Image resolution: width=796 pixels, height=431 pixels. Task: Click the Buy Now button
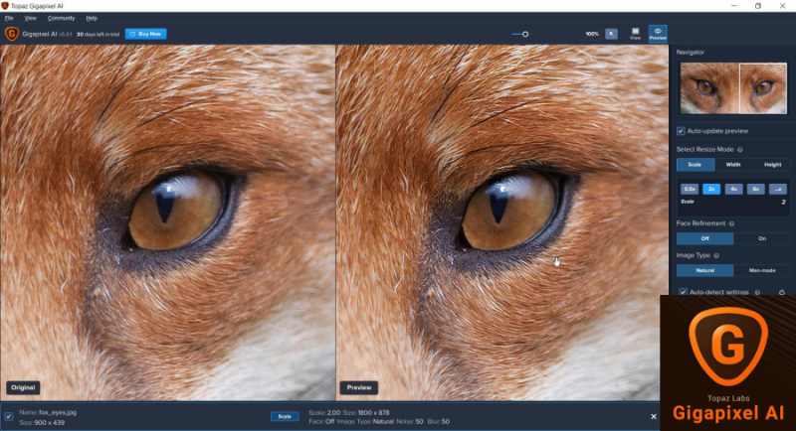click(145, 34)
